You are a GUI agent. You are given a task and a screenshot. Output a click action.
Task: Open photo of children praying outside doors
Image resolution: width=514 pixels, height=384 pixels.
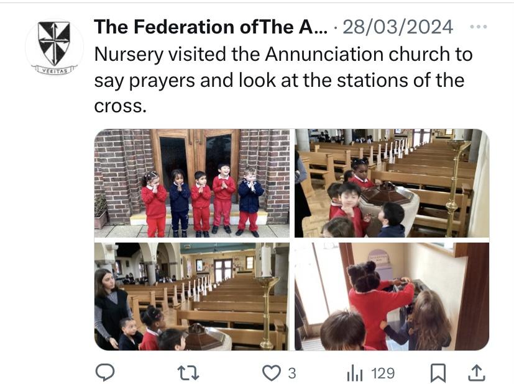coord(191,183)
